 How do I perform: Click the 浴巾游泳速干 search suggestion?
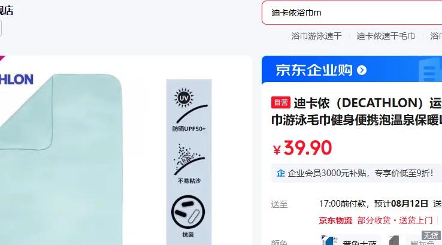point(316,36)
